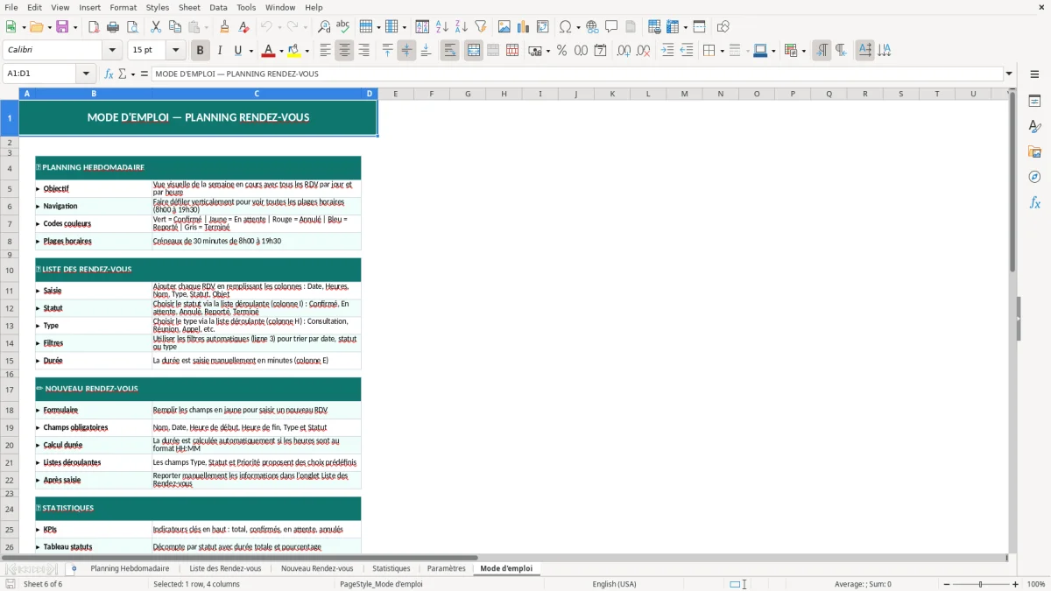Toggle Underline formatting
This screenshot has height=591, width=1051.
pos(238,51)
